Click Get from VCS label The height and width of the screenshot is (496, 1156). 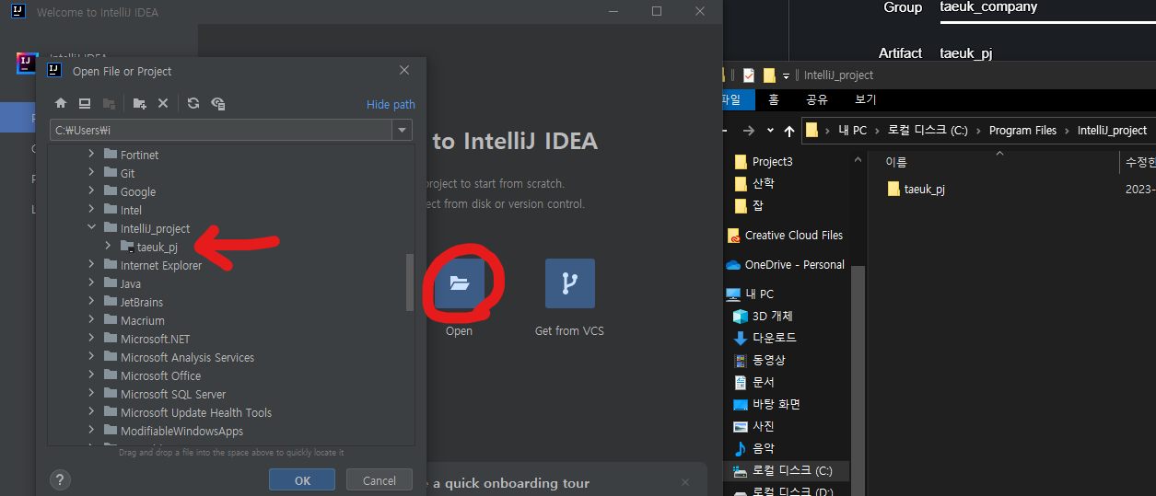tap(569, 330)
